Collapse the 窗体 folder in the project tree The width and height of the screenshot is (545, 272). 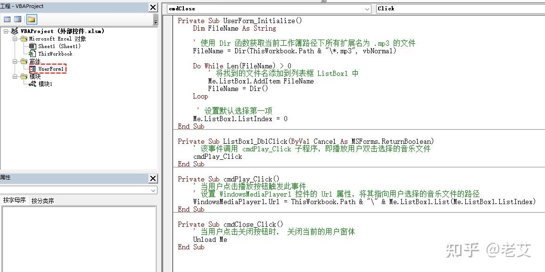(14, 61)
